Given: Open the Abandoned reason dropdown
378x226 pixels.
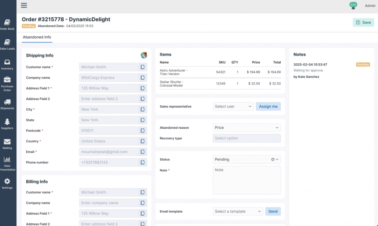Looking at the screenshot, I should [x=247, y=127].
